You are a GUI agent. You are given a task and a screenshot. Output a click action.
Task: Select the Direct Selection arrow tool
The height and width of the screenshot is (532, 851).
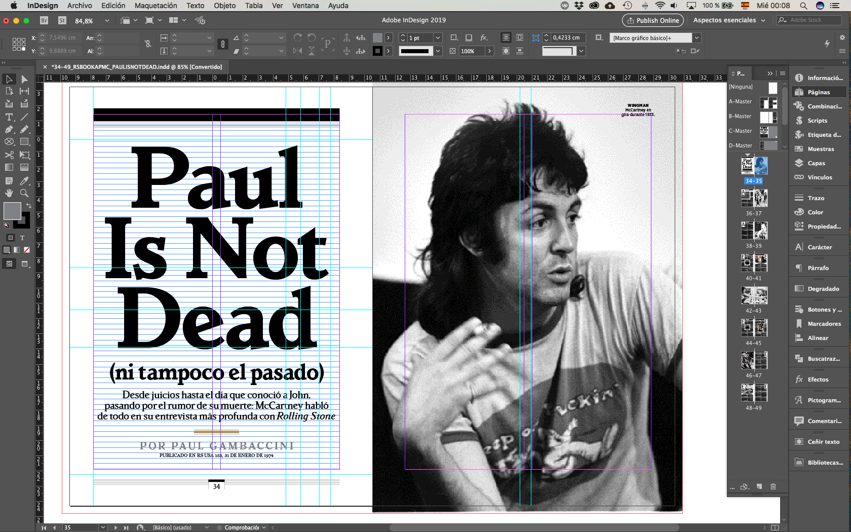click(x=24, y=79)
